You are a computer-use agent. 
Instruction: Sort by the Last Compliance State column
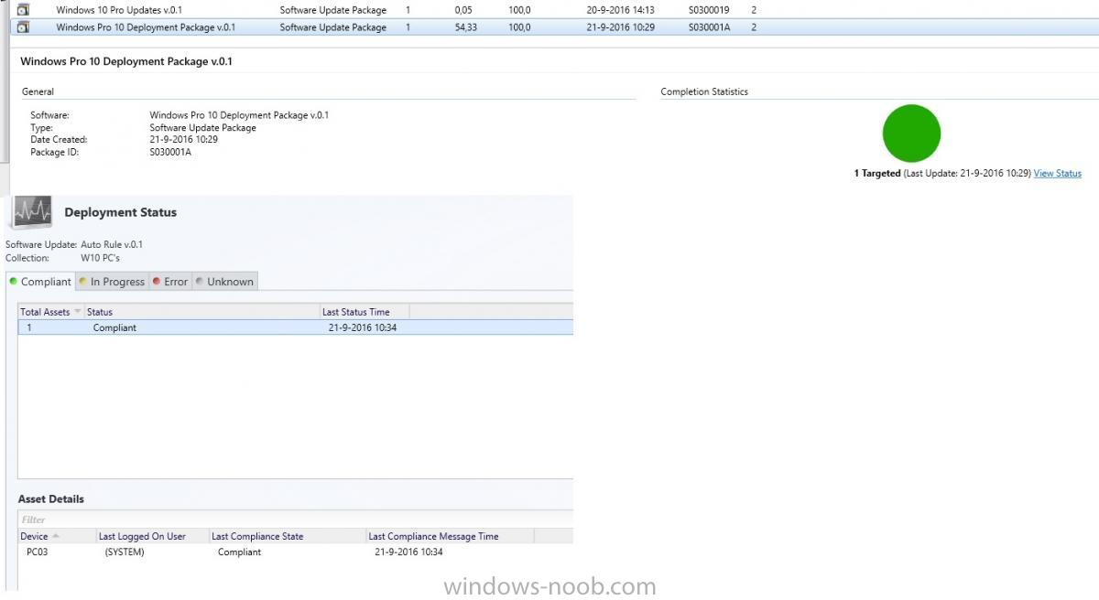(x=288, y=536)
